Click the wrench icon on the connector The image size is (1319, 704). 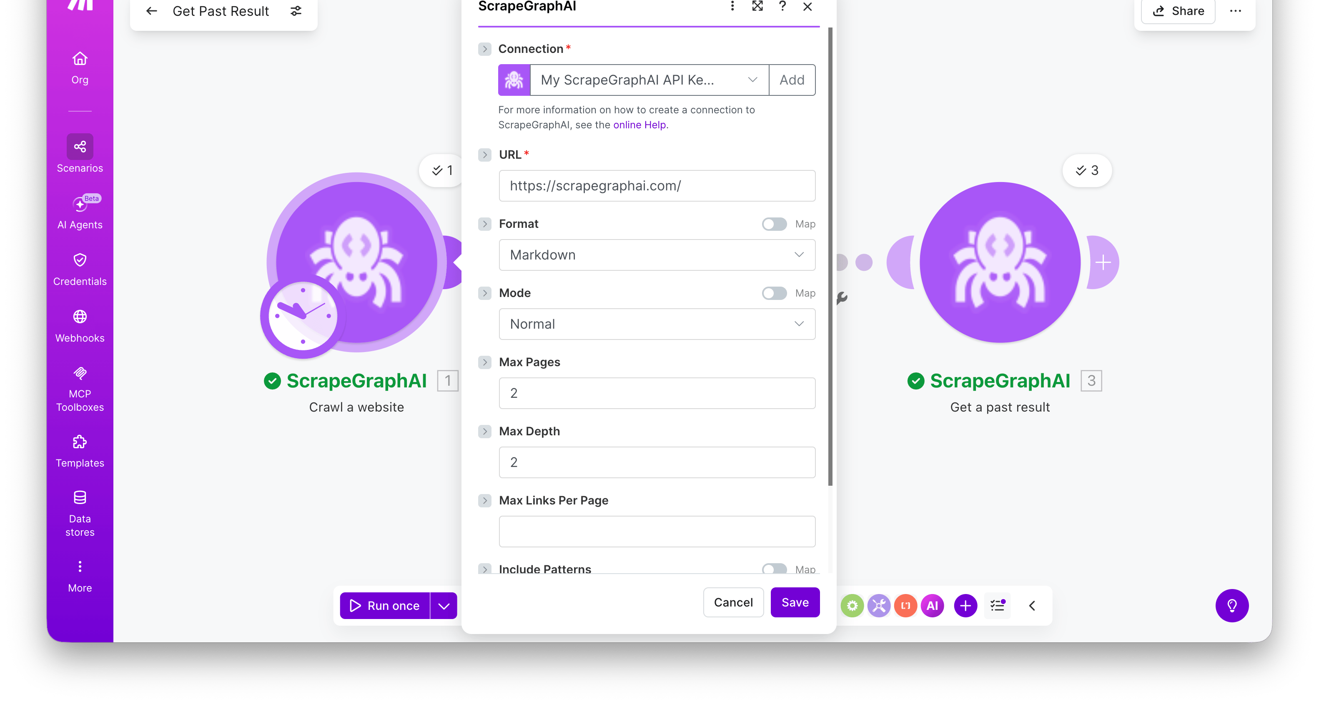(x=842, y=297)
